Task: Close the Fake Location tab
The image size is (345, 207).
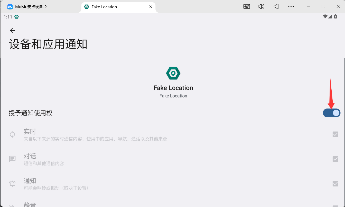Action: click(151, 7)
